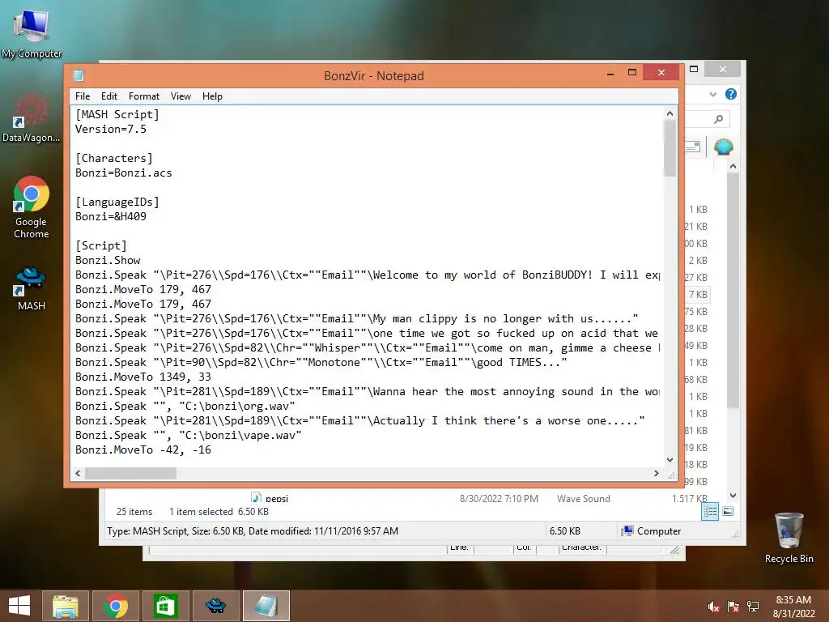Open File Explorer from the taskbar
Screen dimensions: 829x622
tap(66, 606)
